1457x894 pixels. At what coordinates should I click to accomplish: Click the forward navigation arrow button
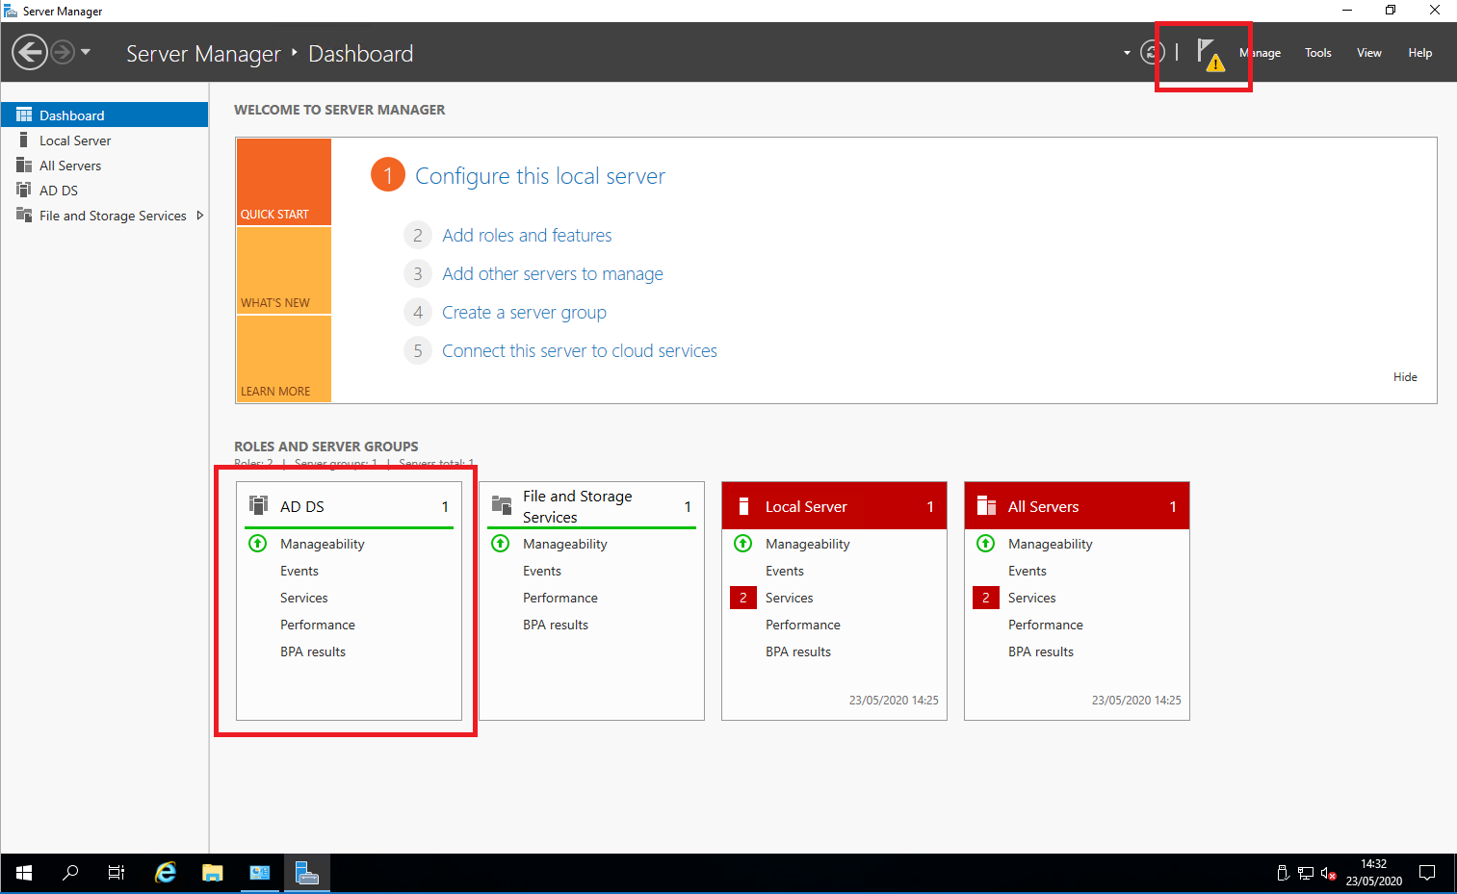[x=63, y=52]
